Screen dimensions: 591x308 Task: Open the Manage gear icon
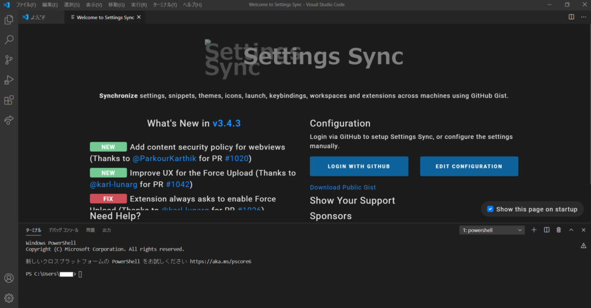pos(9,298)
